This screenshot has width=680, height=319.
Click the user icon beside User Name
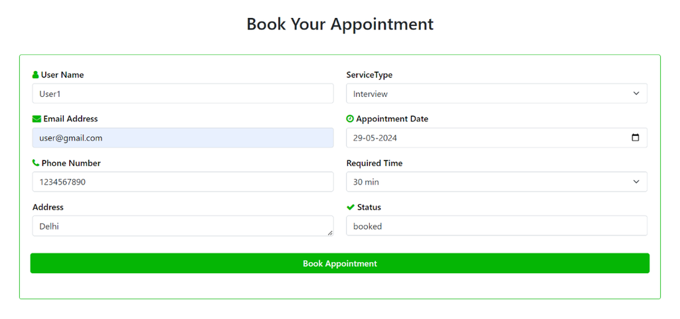click(x=36, y=75)
